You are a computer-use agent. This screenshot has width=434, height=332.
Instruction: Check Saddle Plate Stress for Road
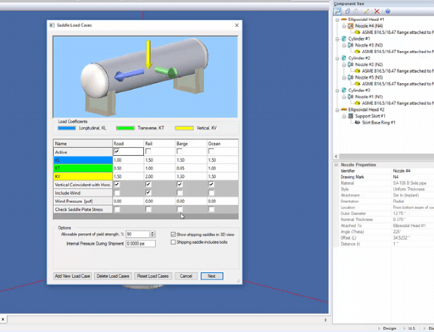tap(117, 209)
